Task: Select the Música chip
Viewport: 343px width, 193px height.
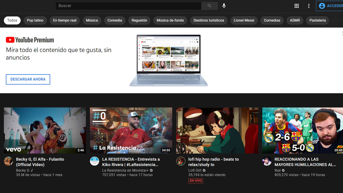Action: (x=92, y=20)
